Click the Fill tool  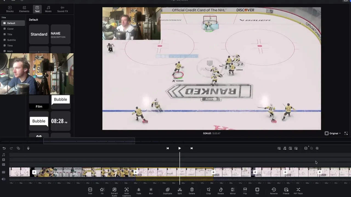(257, 191)
